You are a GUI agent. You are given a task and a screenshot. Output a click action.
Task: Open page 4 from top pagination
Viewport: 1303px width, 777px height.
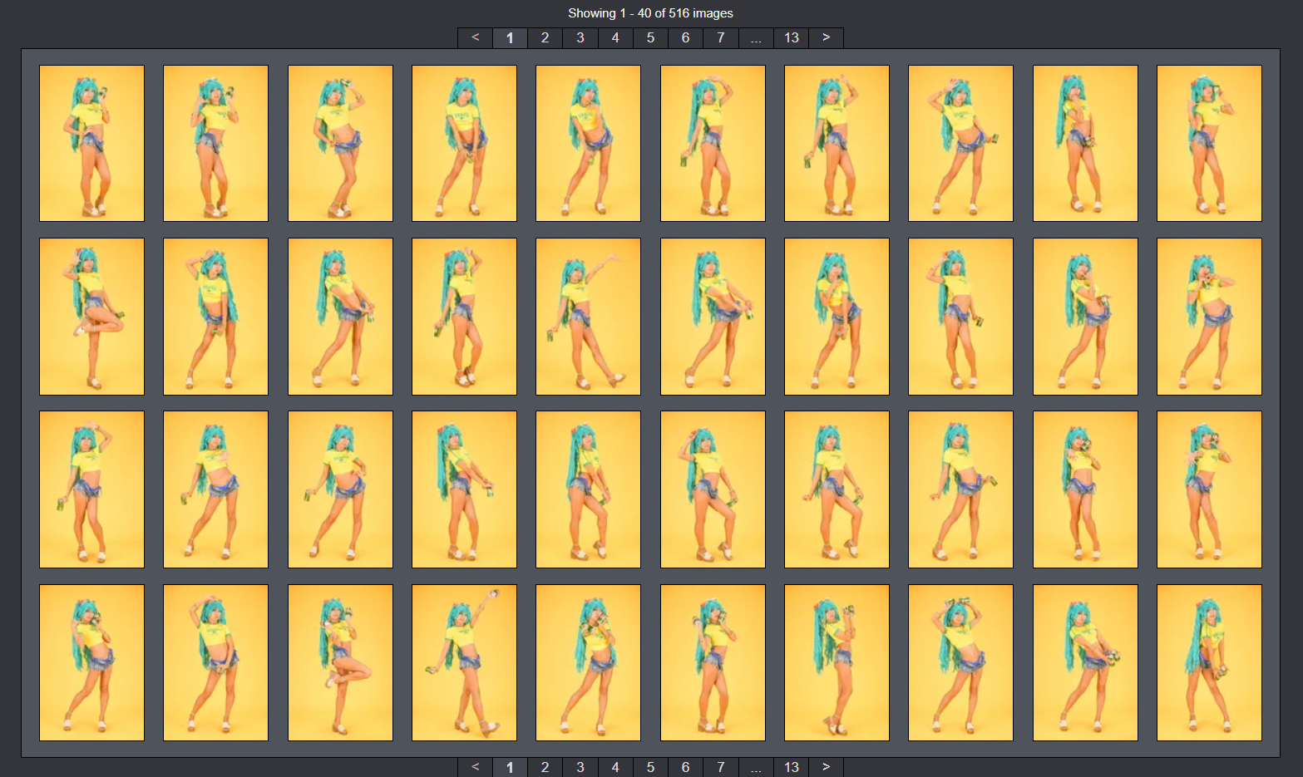point(614,37)
